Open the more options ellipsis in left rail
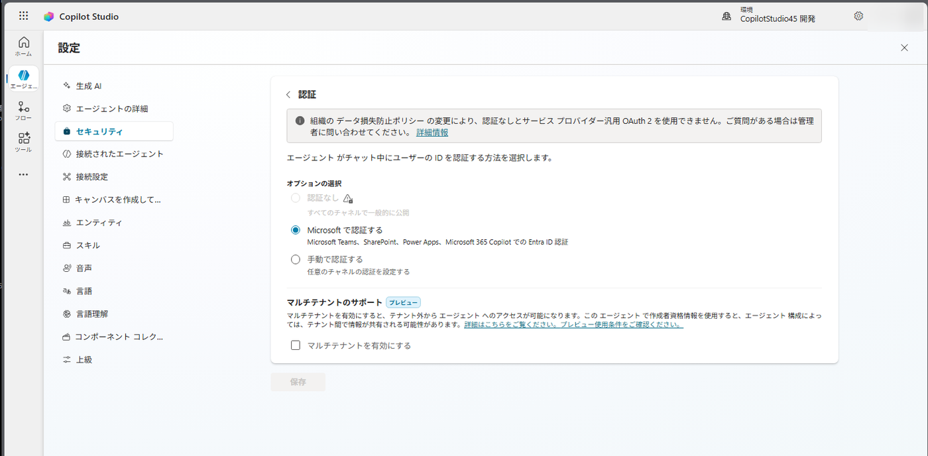The width and height of the screenshot is (928, 456). pos(24,174)
